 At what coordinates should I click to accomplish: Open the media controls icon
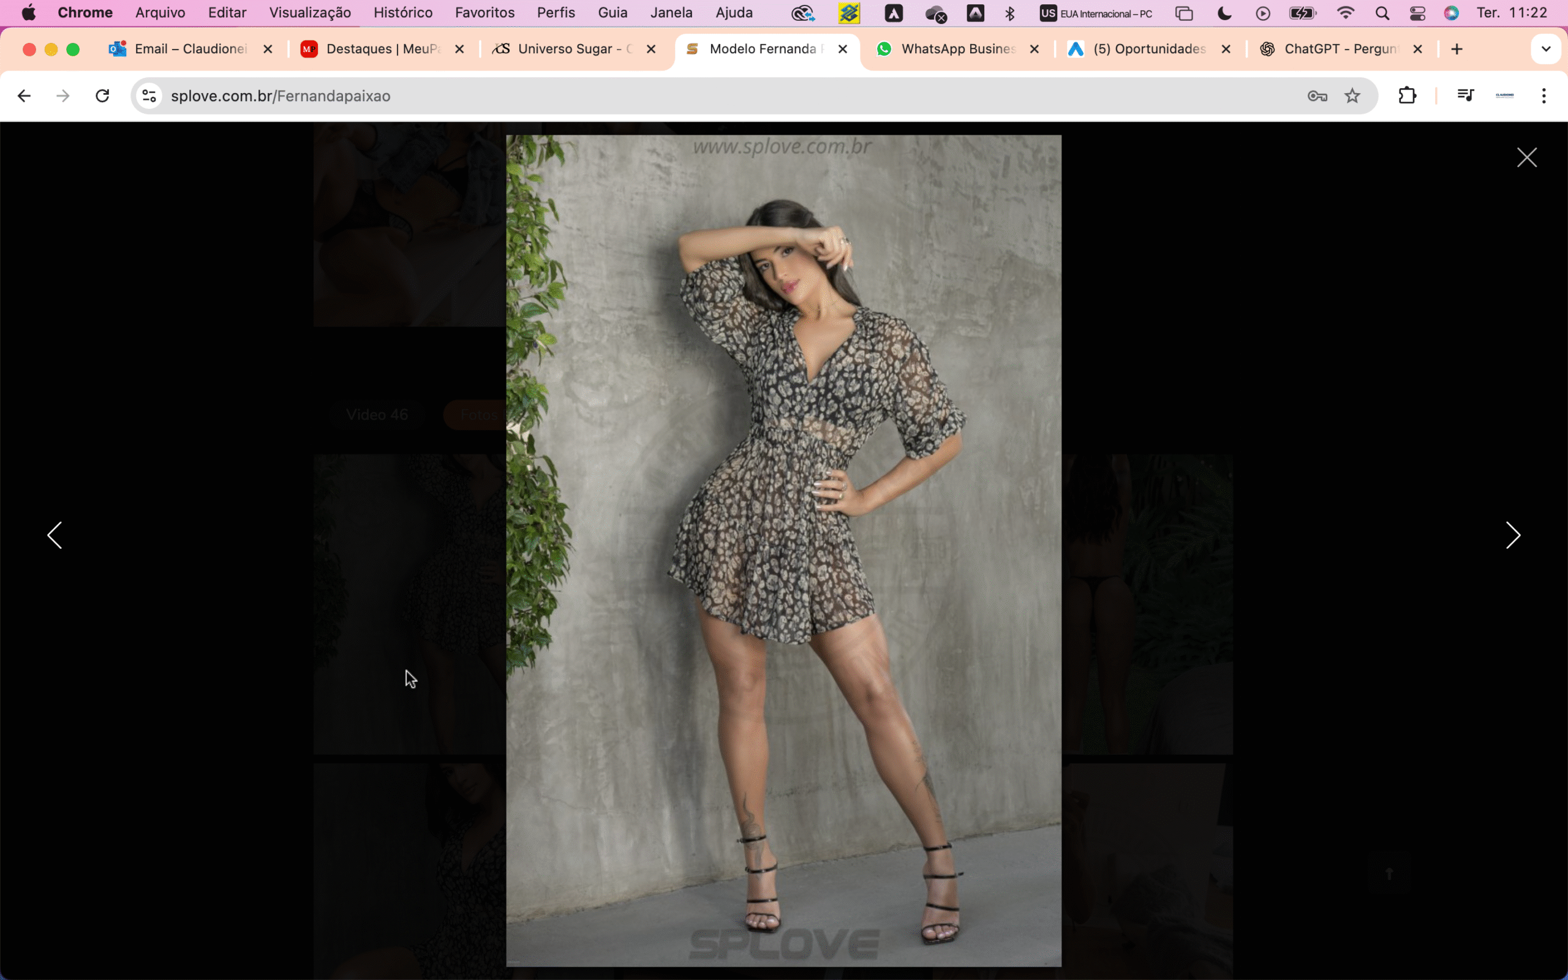(x=1466, y=96)
